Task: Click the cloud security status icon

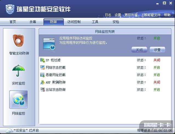Action: (x=9, y=130)
